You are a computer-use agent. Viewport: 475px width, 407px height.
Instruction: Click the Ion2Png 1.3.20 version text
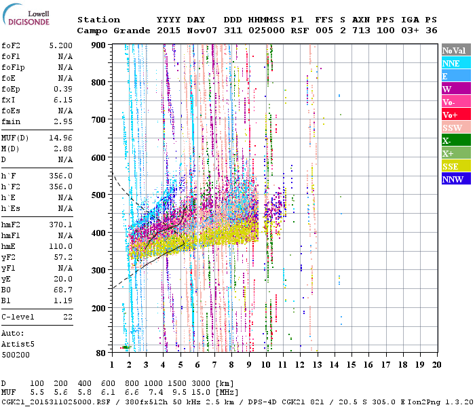[x=440, y=402]
